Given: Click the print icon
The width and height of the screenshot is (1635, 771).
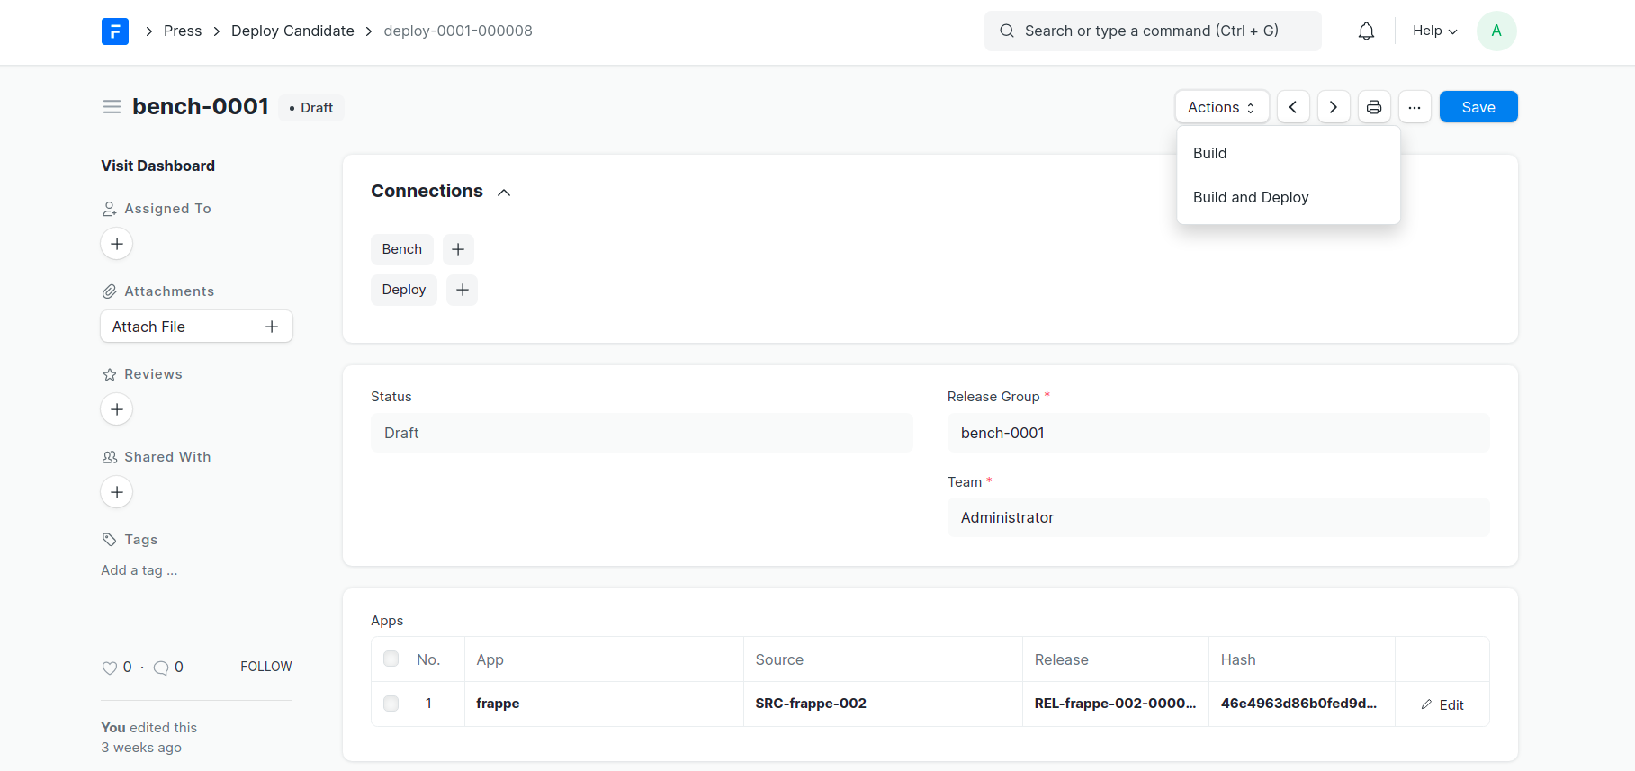Looking at the screenshot, I should (1374, 107).
